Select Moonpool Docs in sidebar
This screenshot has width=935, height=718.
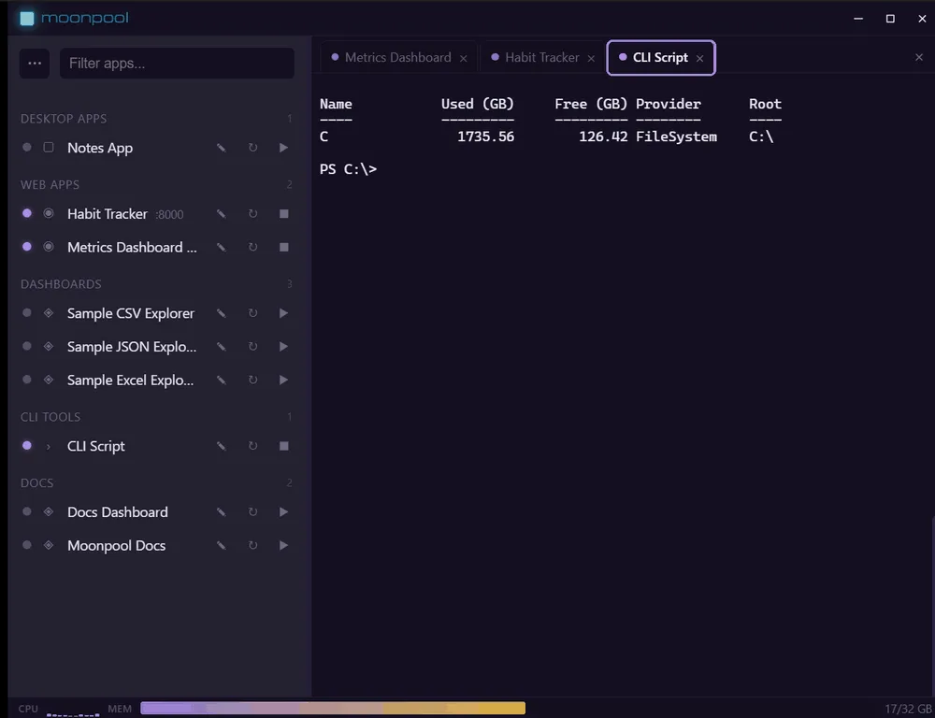(116, 546)
